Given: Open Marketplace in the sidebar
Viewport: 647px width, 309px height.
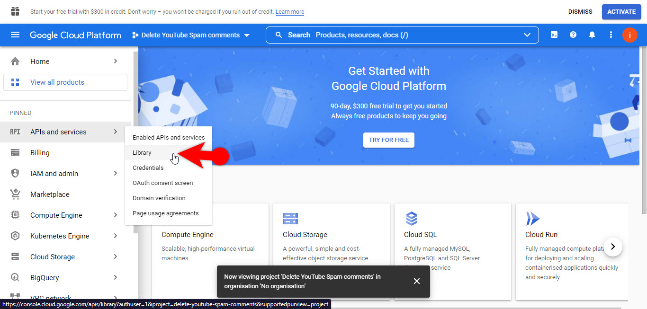Looking at the screenshot, I should [x=65, y=194].
